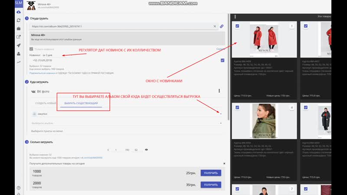
Task: Click the cloud upload icon in sidebar
Action: click(18, 12)
